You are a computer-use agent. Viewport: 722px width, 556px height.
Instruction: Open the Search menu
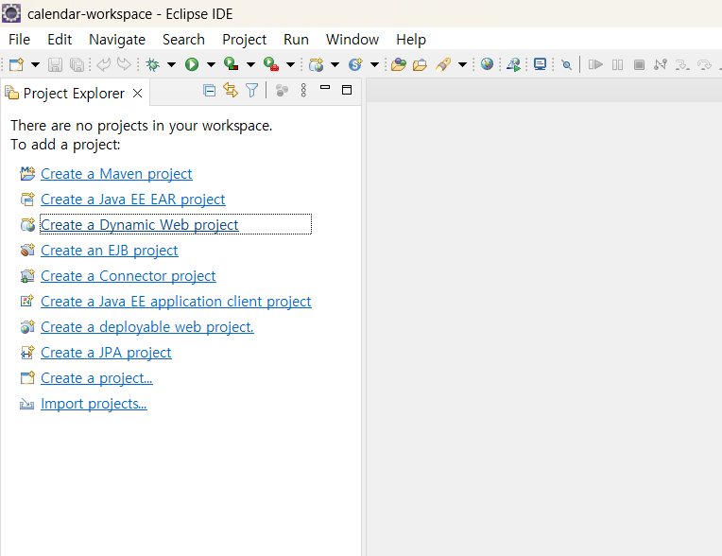(x=183, y=40)
